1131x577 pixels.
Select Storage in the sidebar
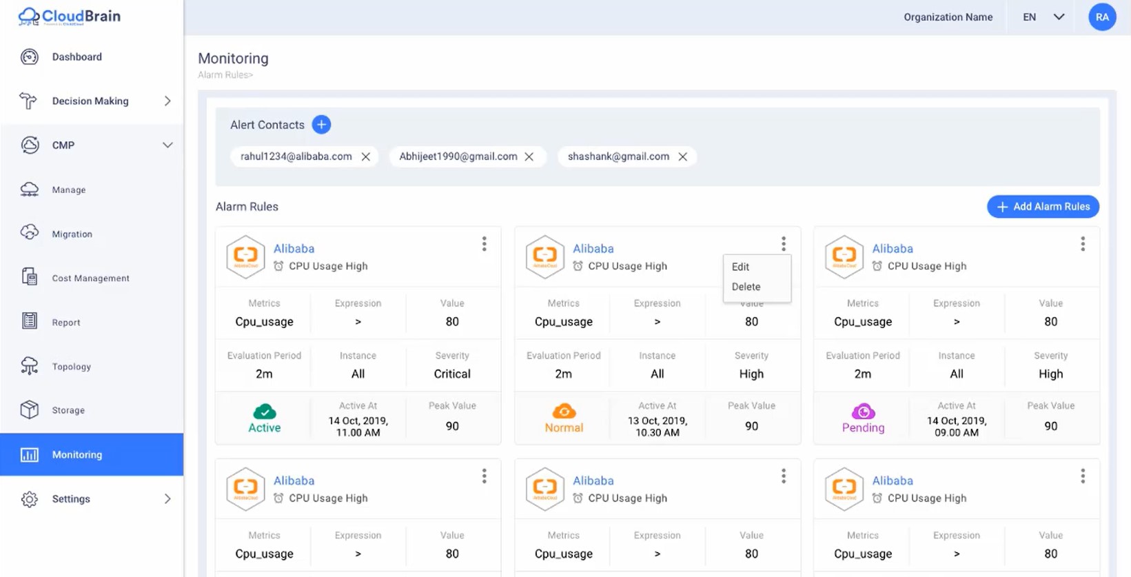[x=68, y=410]
